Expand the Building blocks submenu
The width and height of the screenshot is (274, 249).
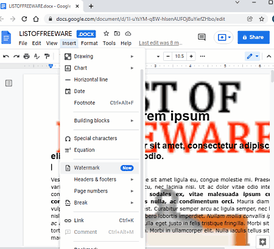pos(100,121)
